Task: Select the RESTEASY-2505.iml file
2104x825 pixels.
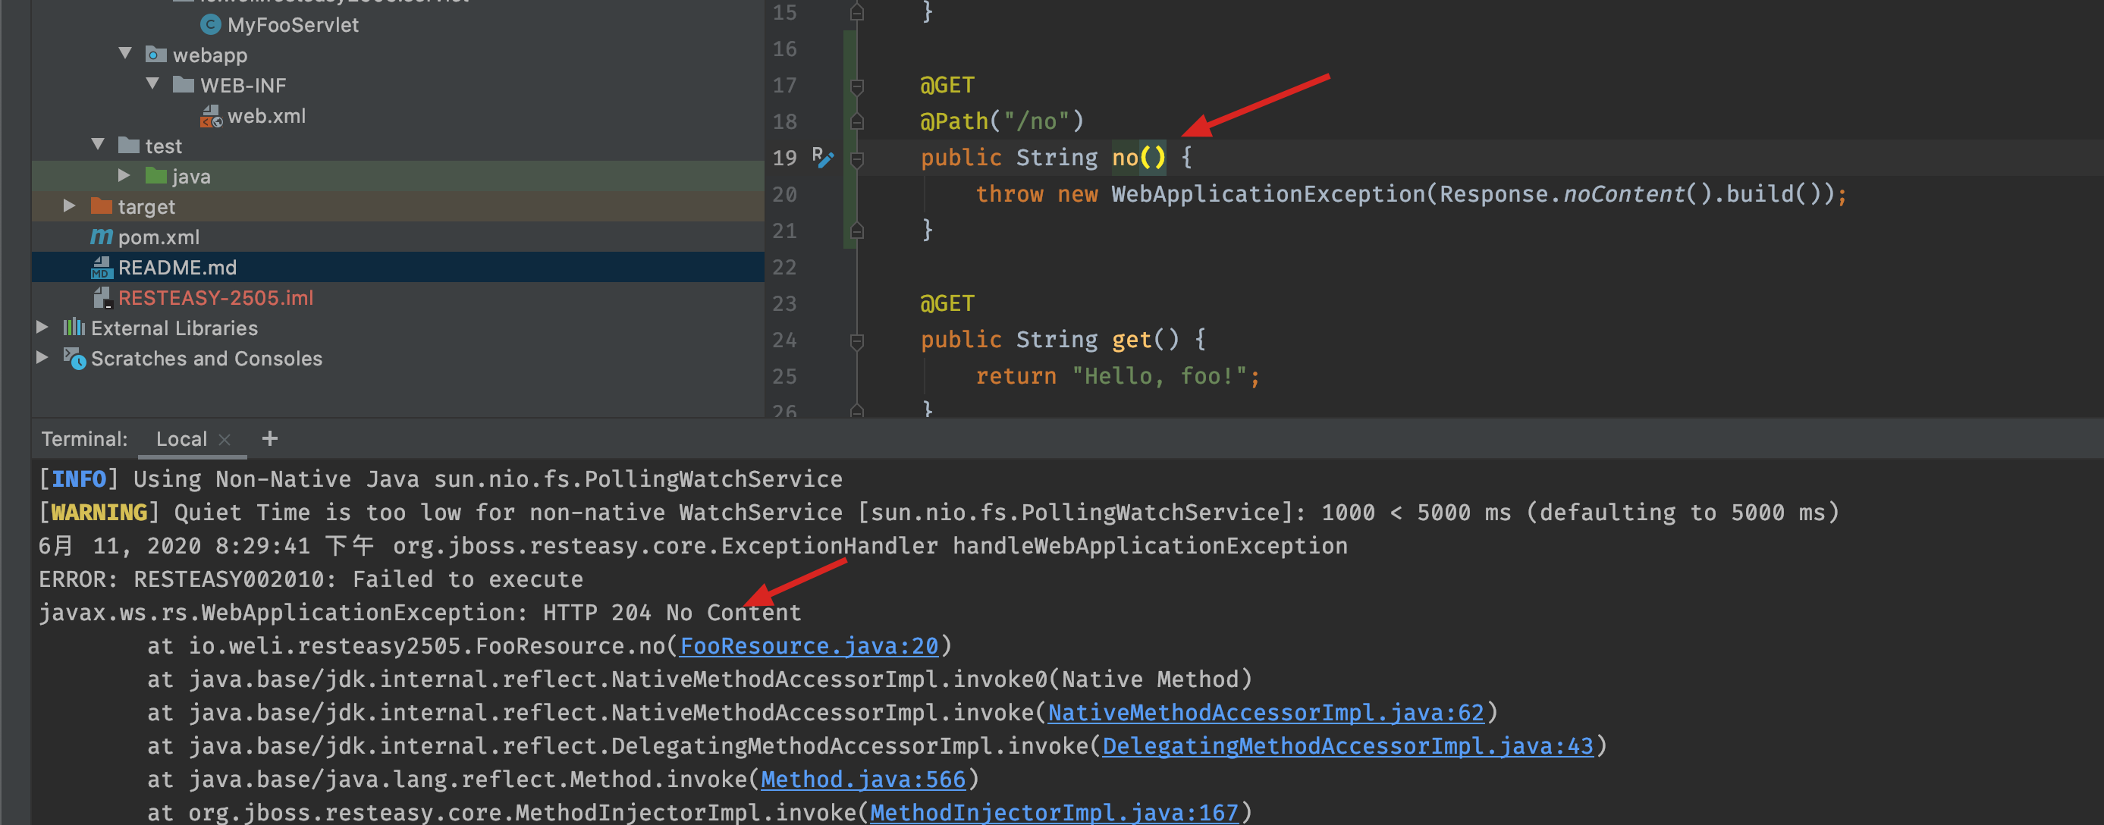Action: pos(215,298)
